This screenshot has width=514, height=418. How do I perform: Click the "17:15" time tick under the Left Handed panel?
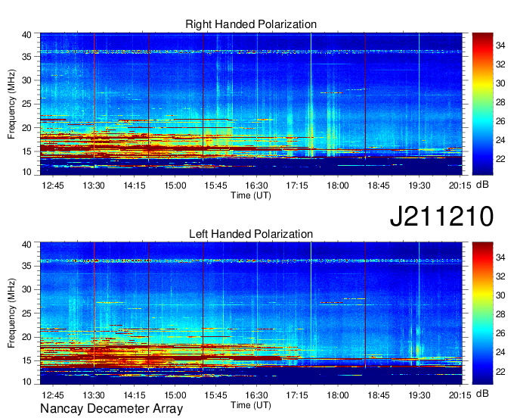(x=297, y=395)
